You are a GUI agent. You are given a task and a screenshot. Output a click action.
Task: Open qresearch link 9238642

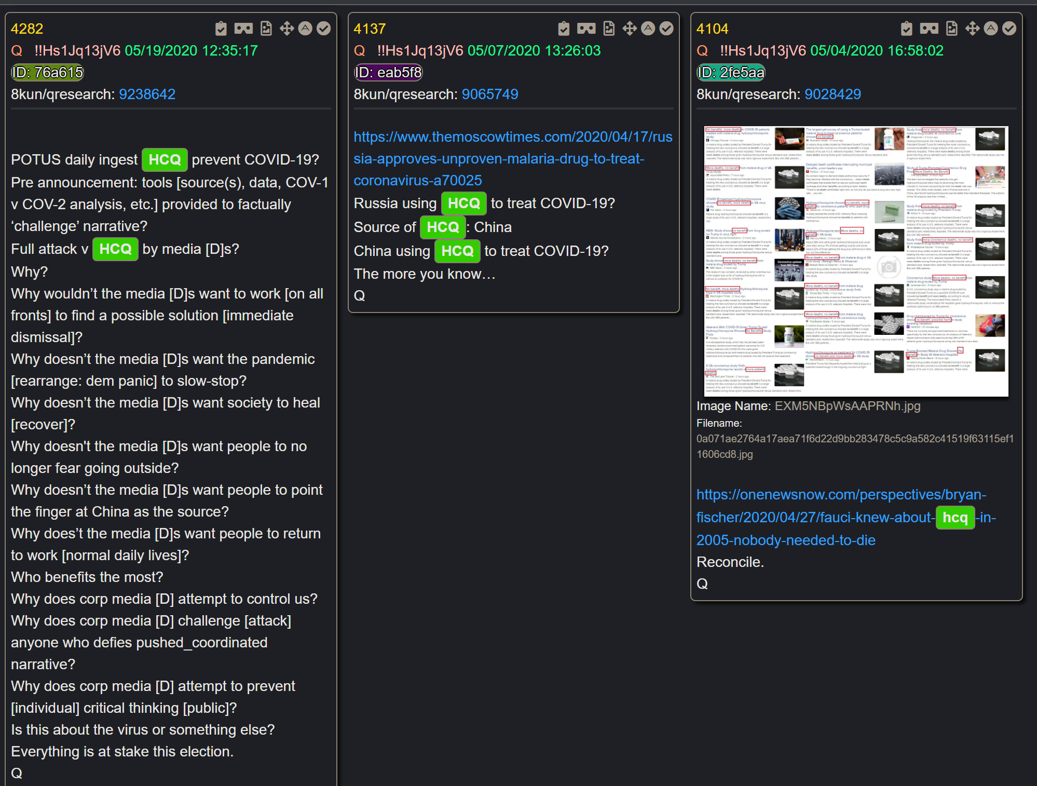click(147, 94)
